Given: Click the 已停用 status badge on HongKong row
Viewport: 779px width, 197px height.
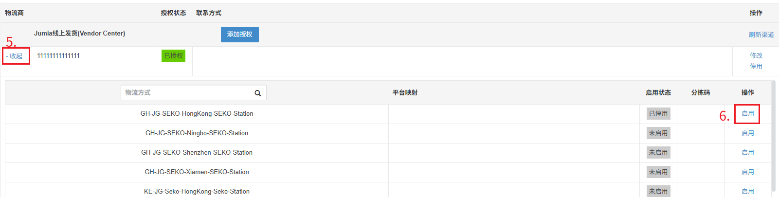Looking at the screenshot, I should 658,113.
